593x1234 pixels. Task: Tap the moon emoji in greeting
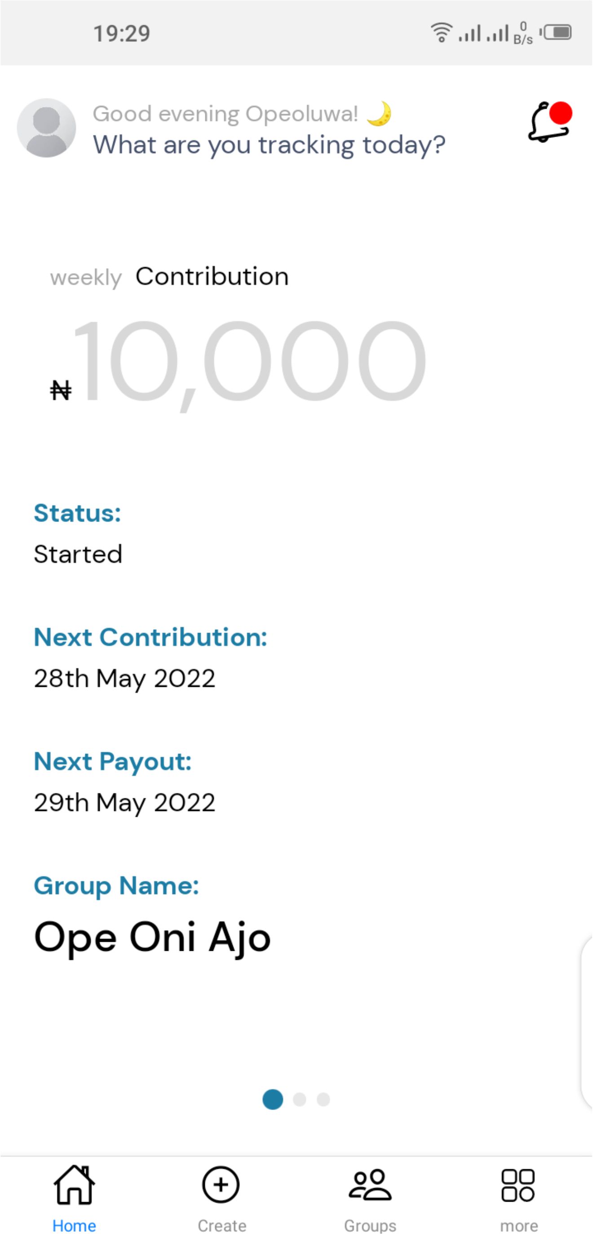(x=379, y=114)
